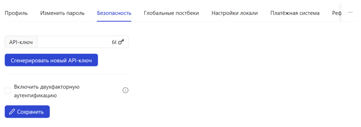Open the two-factor authentication info icon

[125, 90]
